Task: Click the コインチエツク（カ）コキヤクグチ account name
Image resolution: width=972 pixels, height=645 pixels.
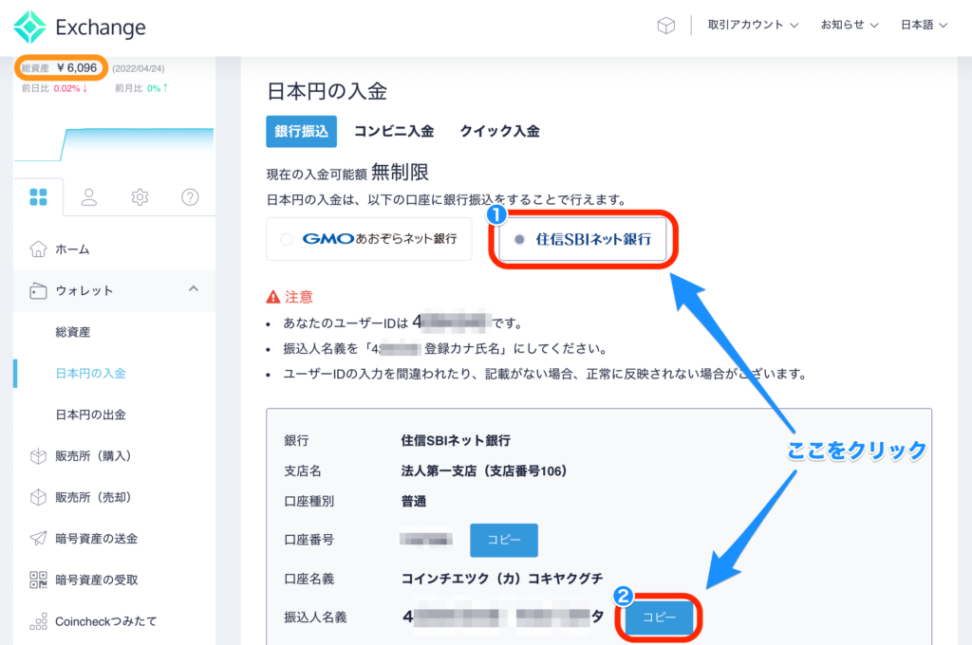Action: [x=502, y=579]
